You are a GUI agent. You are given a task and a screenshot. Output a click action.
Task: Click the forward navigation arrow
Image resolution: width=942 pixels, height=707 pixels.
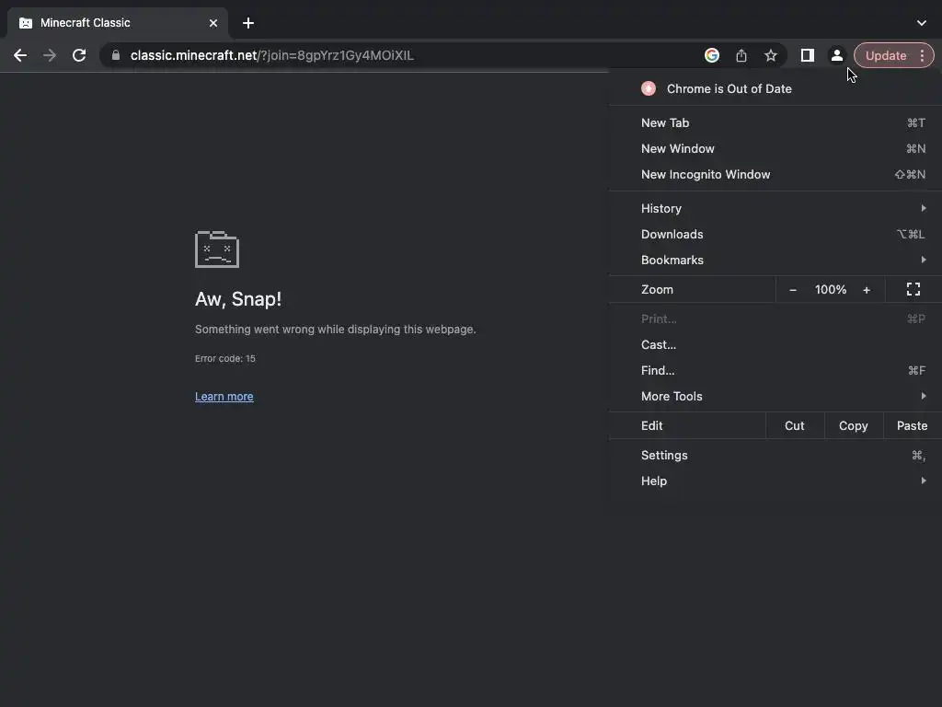pos(50,55)
